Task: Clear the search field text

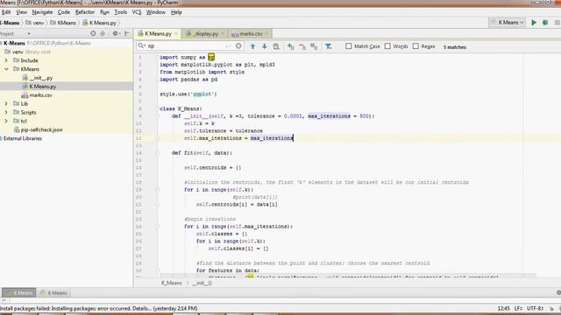Action: pyautogui.click(x=238, y=45)
